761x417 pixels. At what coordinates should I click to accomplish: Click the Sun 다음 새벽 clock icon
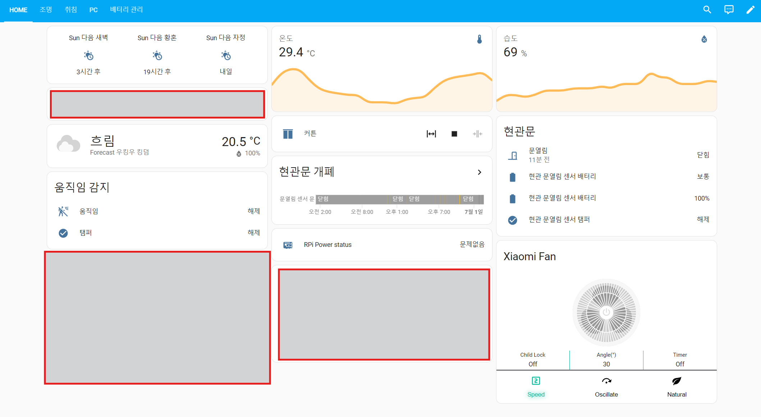point(88,56)
